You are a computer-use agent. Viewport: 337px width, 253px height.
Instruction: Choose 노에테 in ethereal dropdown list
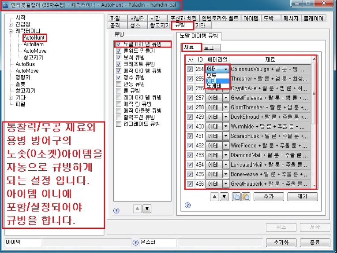(x=217, y=86)
